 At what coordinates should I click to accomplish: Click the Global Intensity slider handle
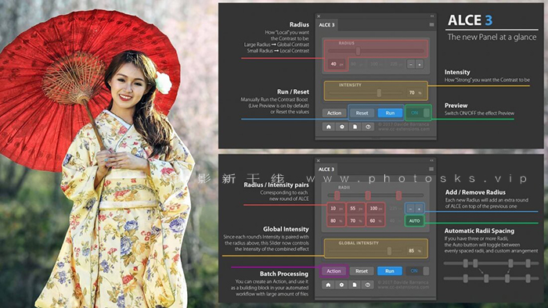[x=389, y=251]
